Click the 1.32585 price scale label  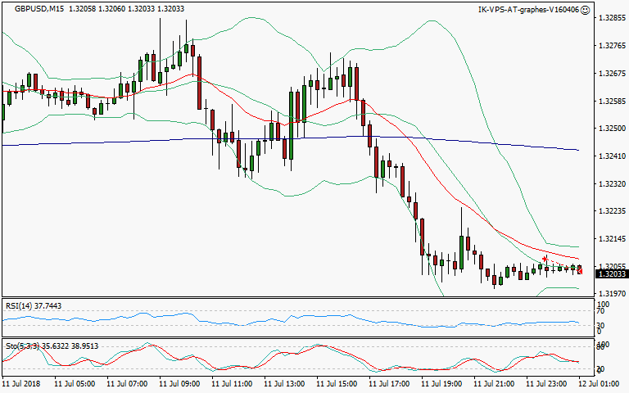612,101
